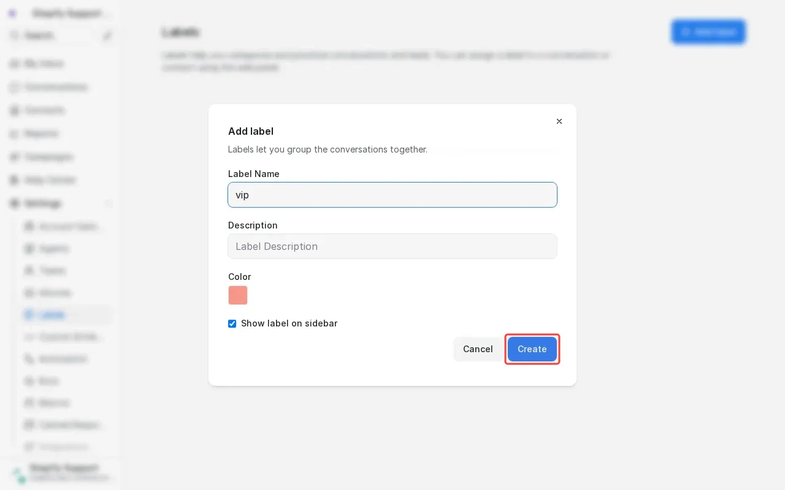Open the Contacts icon

click(15, 110)
